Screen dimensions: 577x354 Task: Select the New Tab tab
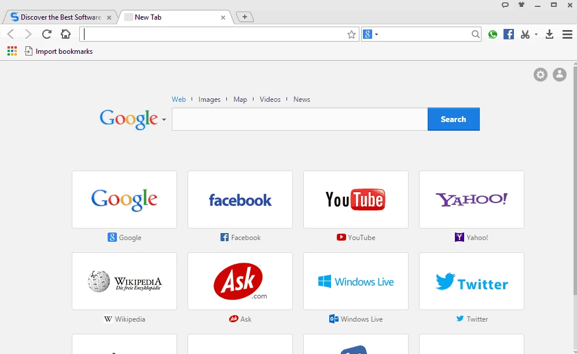pos(175,17)
